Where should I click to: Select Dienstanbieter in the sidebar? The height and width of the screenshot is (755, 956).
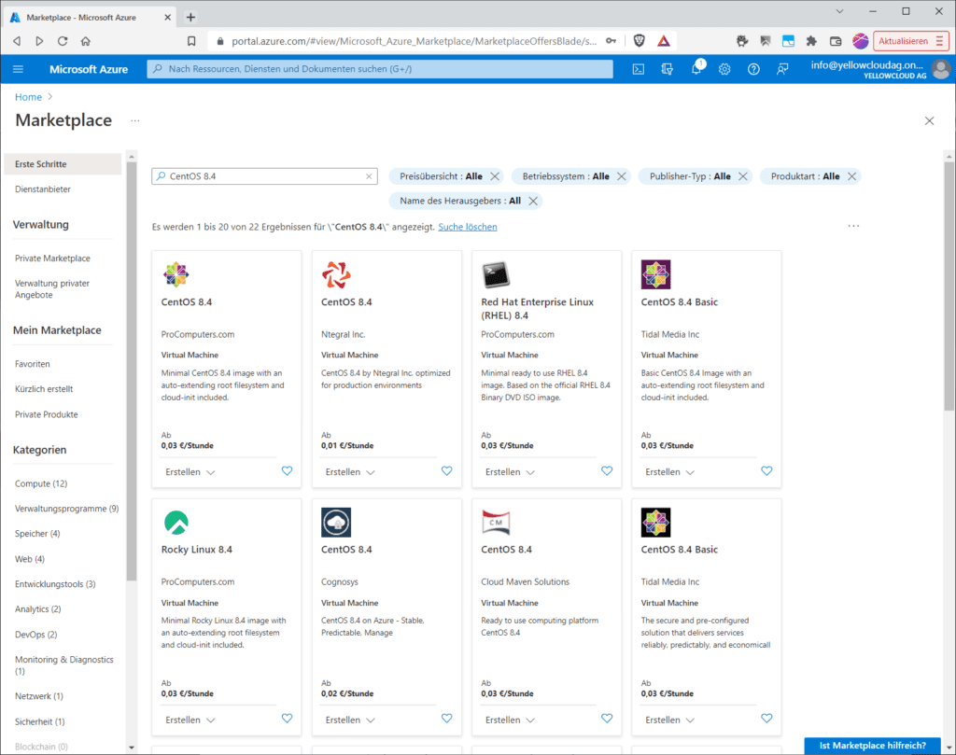click(43, 189)
